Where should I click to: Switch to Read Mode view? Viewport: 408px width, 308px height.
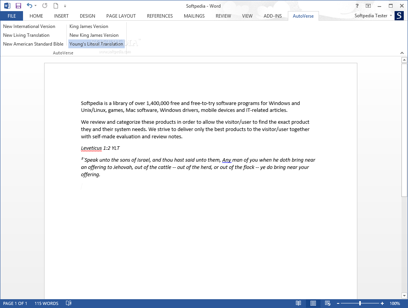[x=299, y=303]
